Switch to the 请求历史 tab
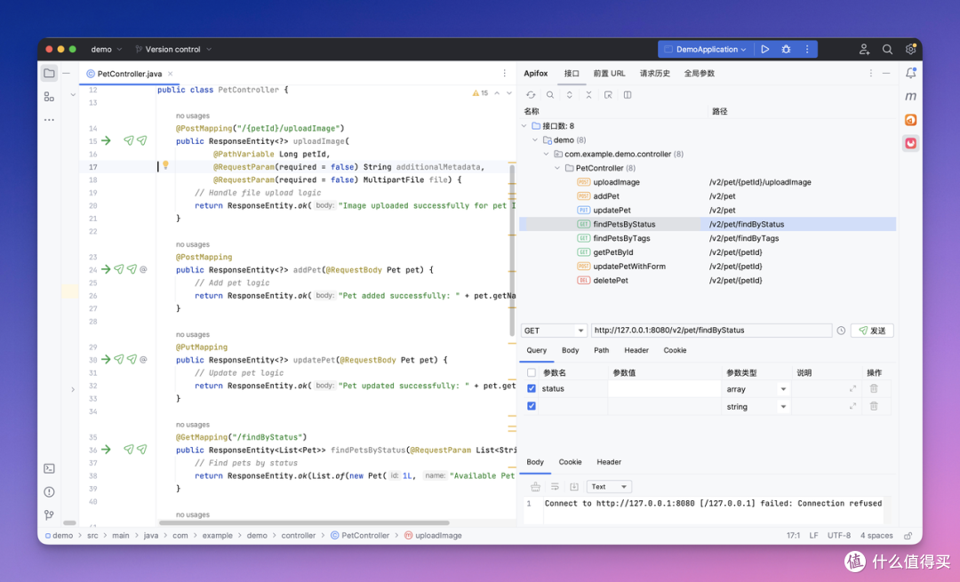Viewport: 960px width, 582px height. pyautogui.click(x=654, y=74)
